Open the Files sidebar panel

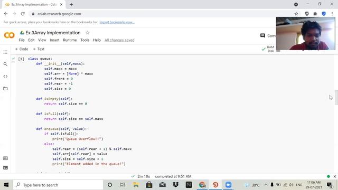point(5,89)
